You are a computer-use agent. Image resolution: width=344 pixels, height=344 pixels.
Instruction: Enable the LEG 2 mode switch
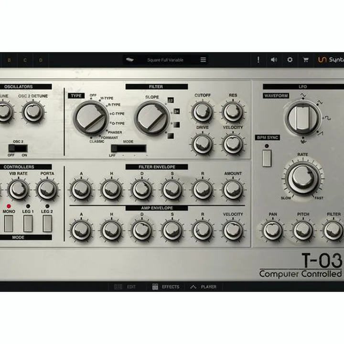pos(47,223)
